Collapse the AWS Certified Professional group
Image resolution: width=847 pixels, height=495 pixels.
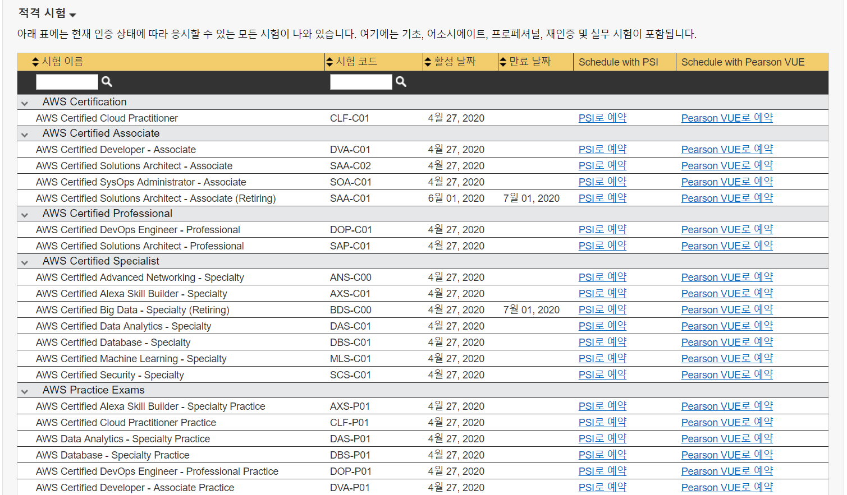point(25,215)
